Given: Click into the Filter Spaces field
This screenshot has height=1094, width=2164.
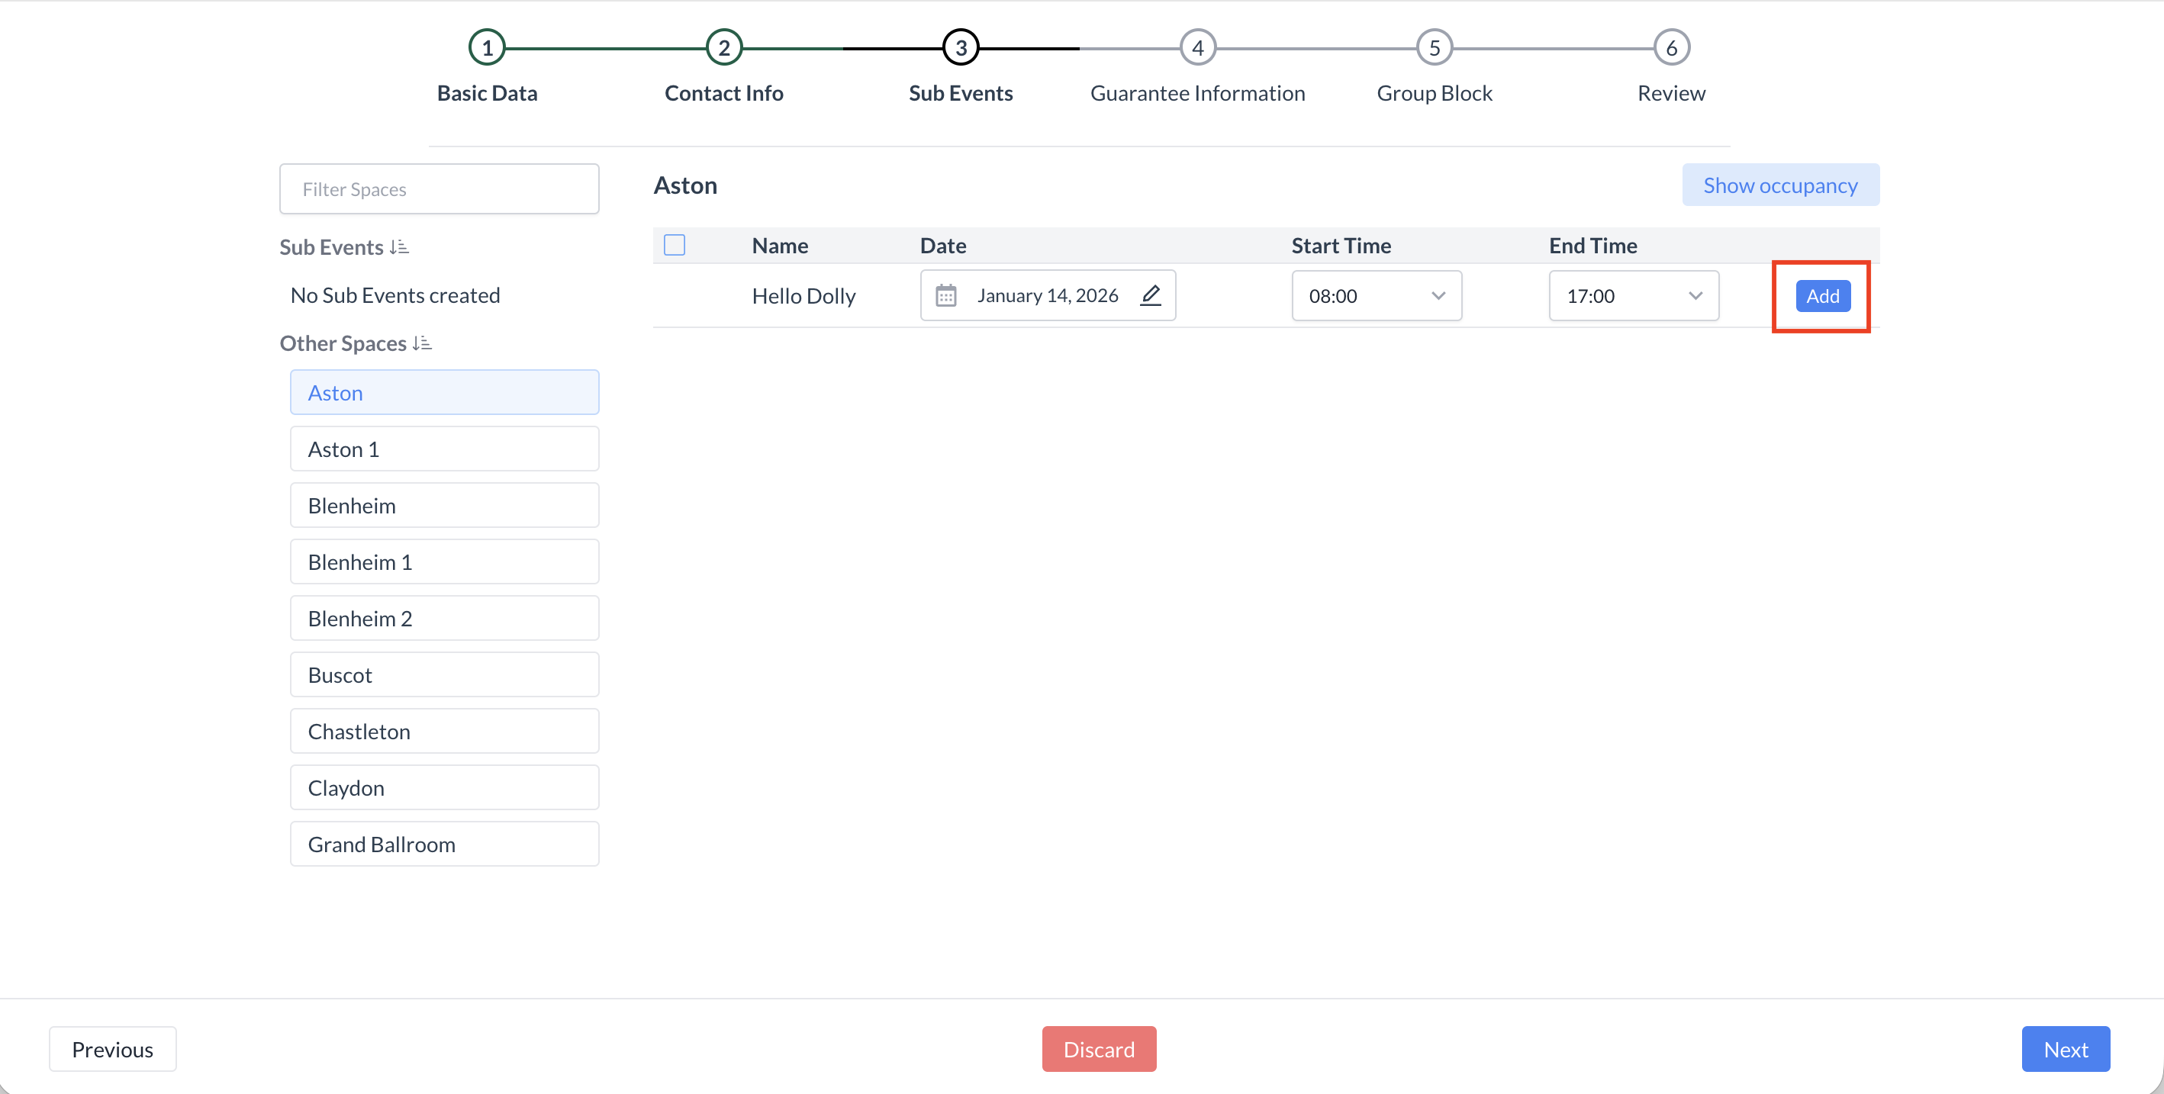Looking at the screenshot, I should tap(439, 189).
